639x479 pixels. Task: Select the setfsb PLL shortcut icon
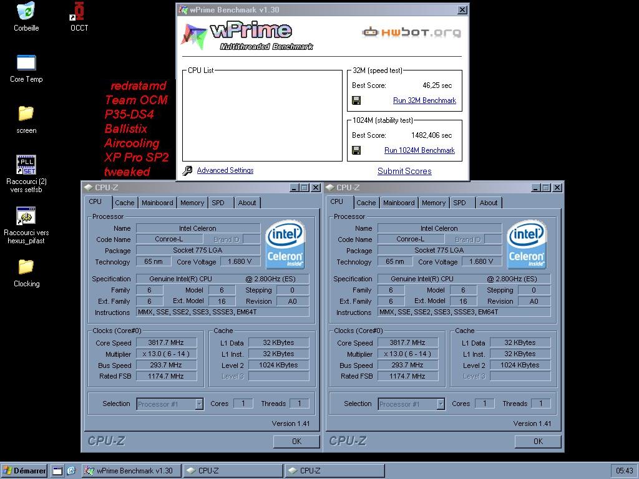click(26, 165)
